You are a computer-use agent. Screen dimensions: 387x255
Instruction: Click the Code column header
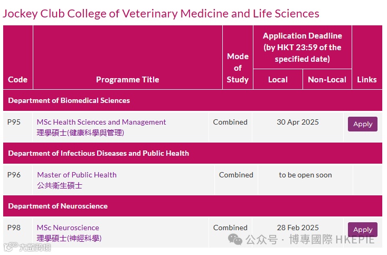pos(17,80)
